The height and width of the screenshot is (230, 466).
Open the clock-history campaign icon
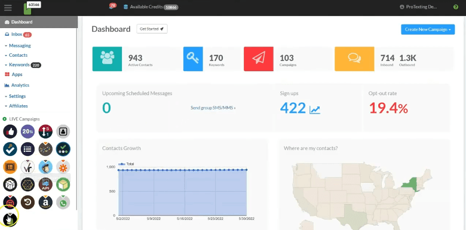pyautogui.click(x=27, y=203)
